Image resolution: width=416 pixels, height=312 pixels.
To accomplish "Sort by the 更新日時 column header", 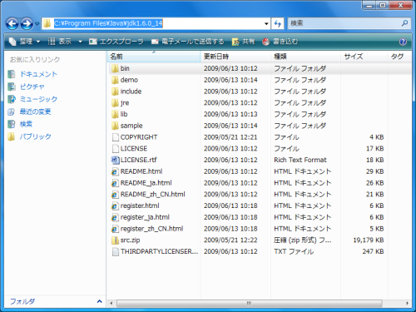I will tap(235, 57).
